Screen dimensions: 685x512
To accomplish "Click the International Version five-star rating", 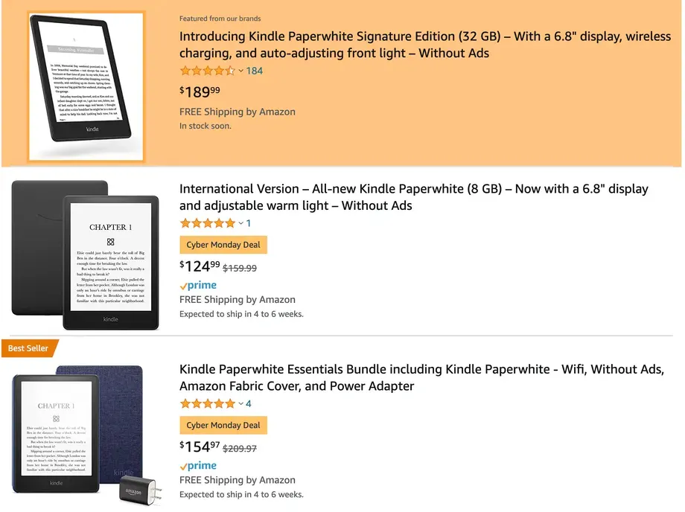I will click(x=207, y=223).
